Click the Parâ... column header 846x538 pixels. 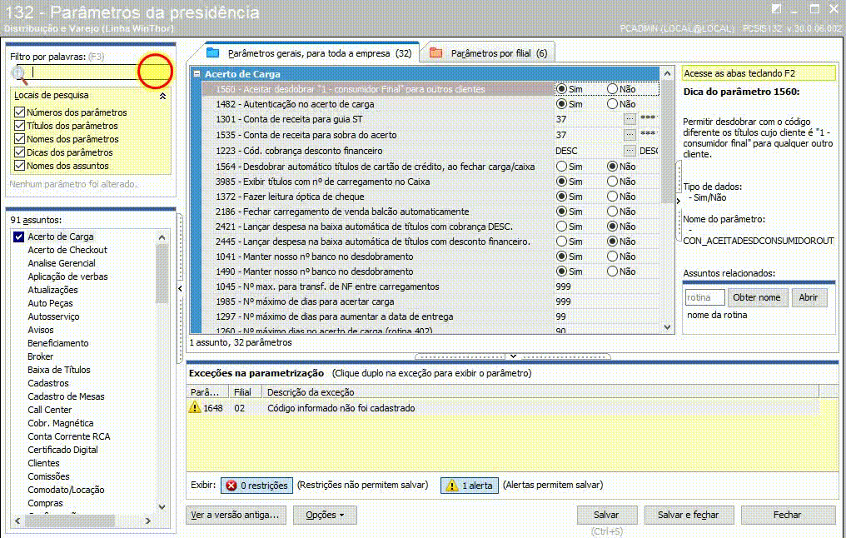tap(207, 392)
